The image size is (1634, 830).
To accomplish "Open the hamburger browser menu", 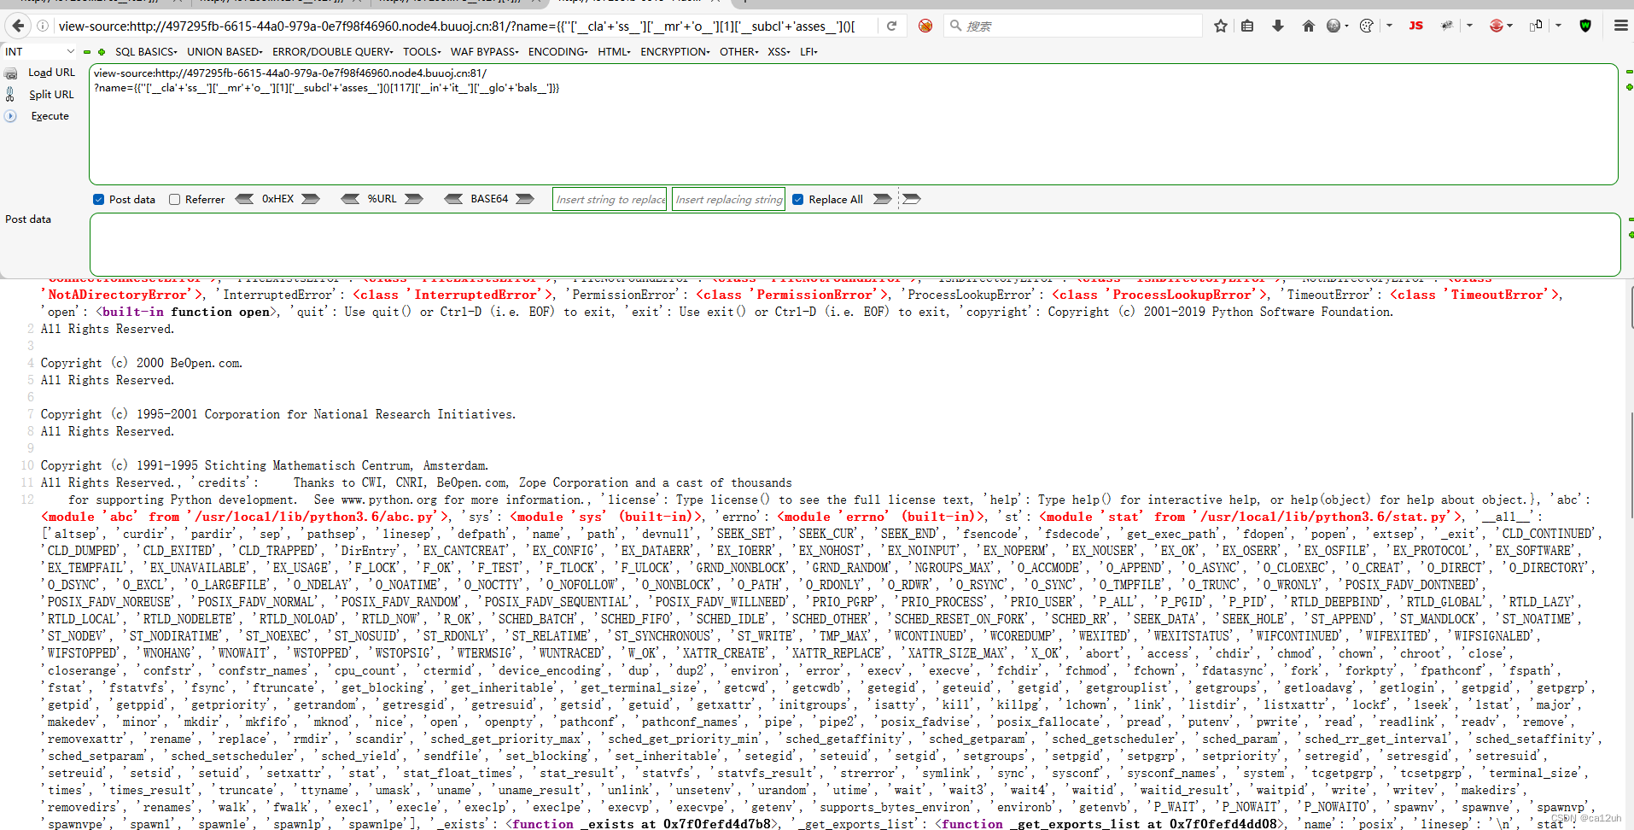I will 1620,26.
